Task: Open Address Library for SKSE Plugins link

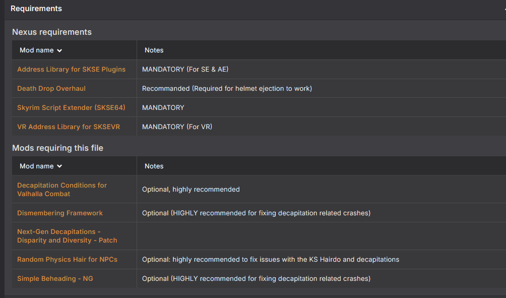Action: pyautogui.click(x=72, y=70)
